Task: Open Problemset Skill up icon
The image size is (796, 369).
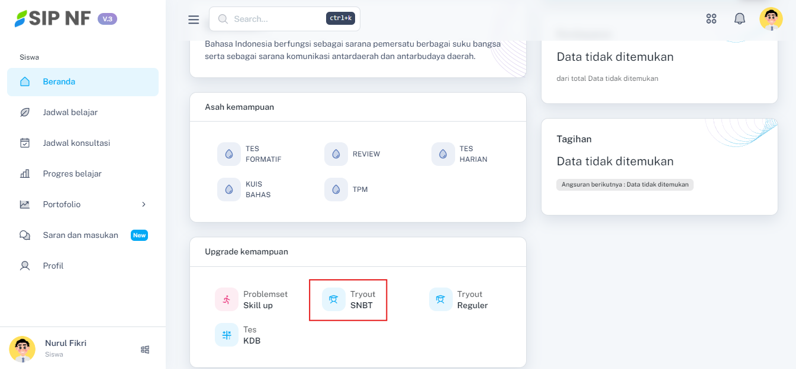Action: [x=227, y=299]
